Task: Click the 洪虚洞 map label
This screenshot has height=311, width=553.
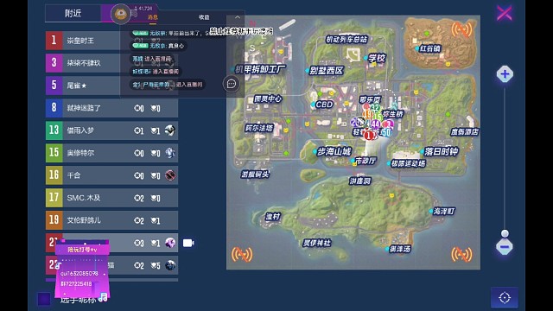Action: (360, 181)
